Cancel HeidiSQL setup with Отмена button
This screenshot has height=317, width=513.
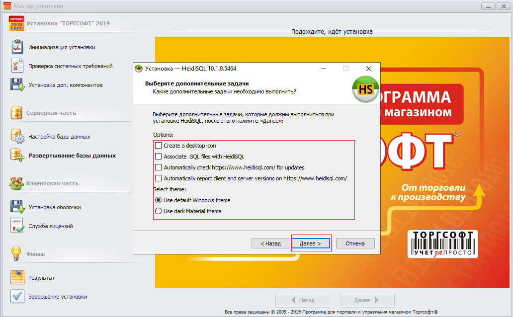click(x=355, y=243)
